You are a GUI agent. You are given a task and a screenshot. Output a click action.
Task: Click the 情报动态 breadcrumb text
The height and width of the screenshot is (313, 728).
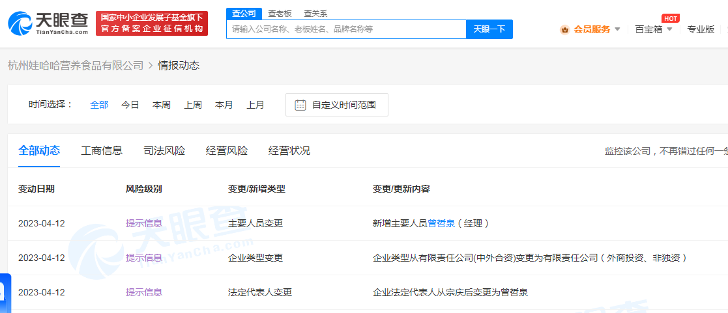pos(179,66)
